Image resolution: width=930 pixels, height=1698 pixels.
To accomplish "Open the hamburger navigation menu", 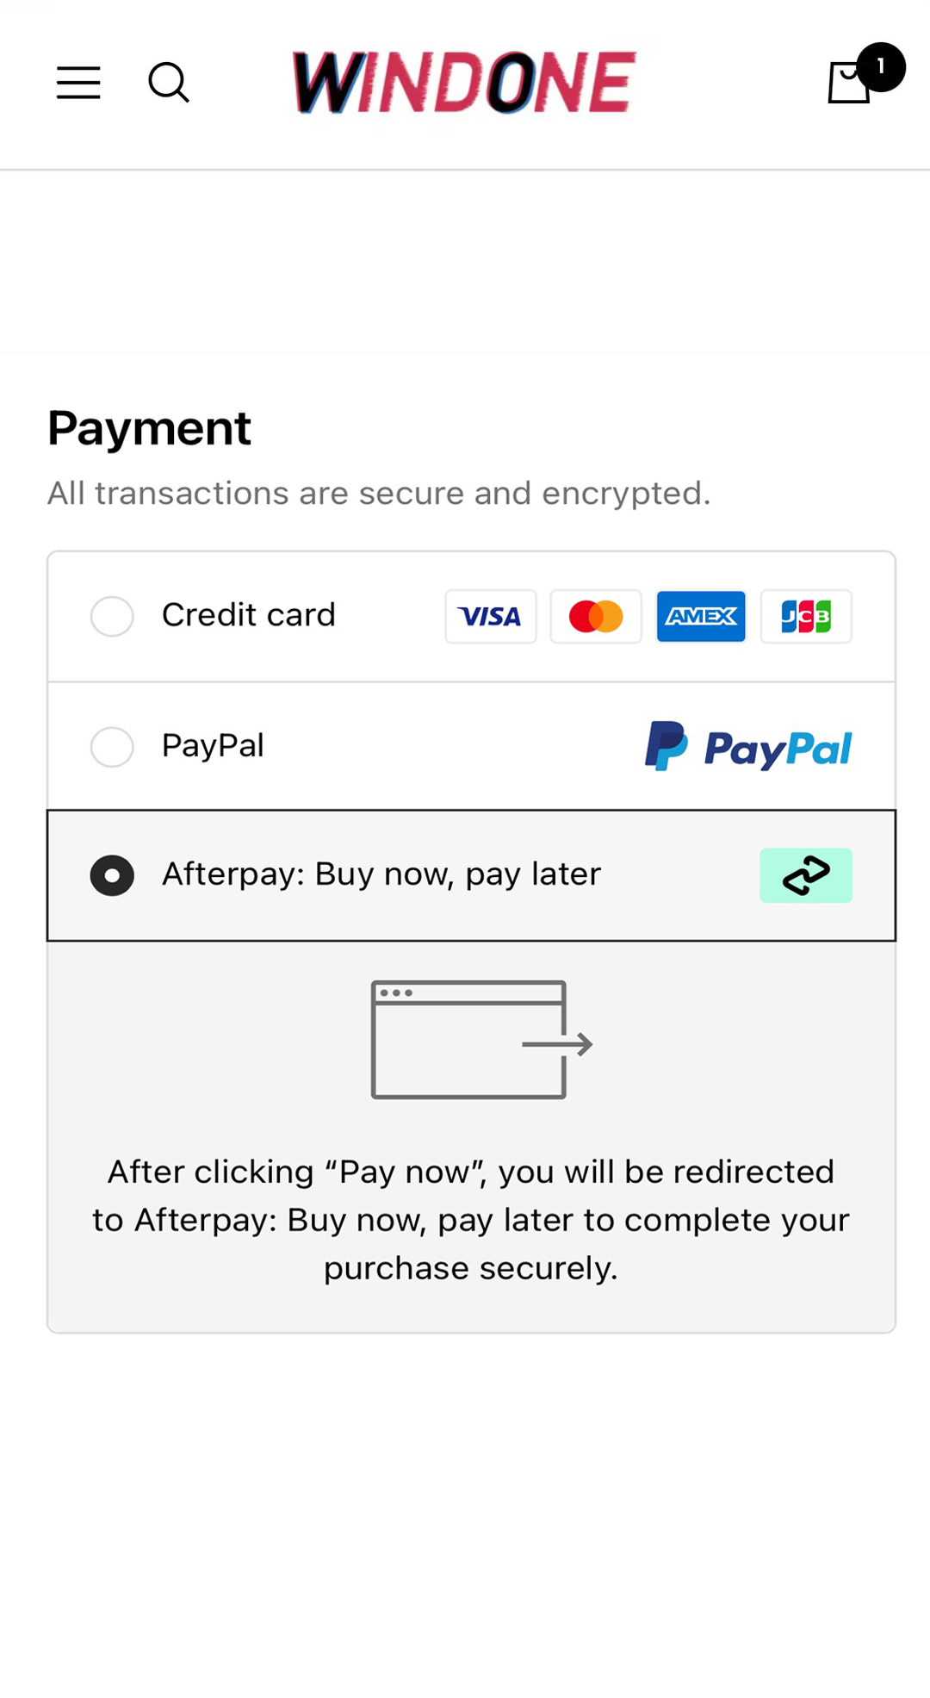I will [78, 83].
